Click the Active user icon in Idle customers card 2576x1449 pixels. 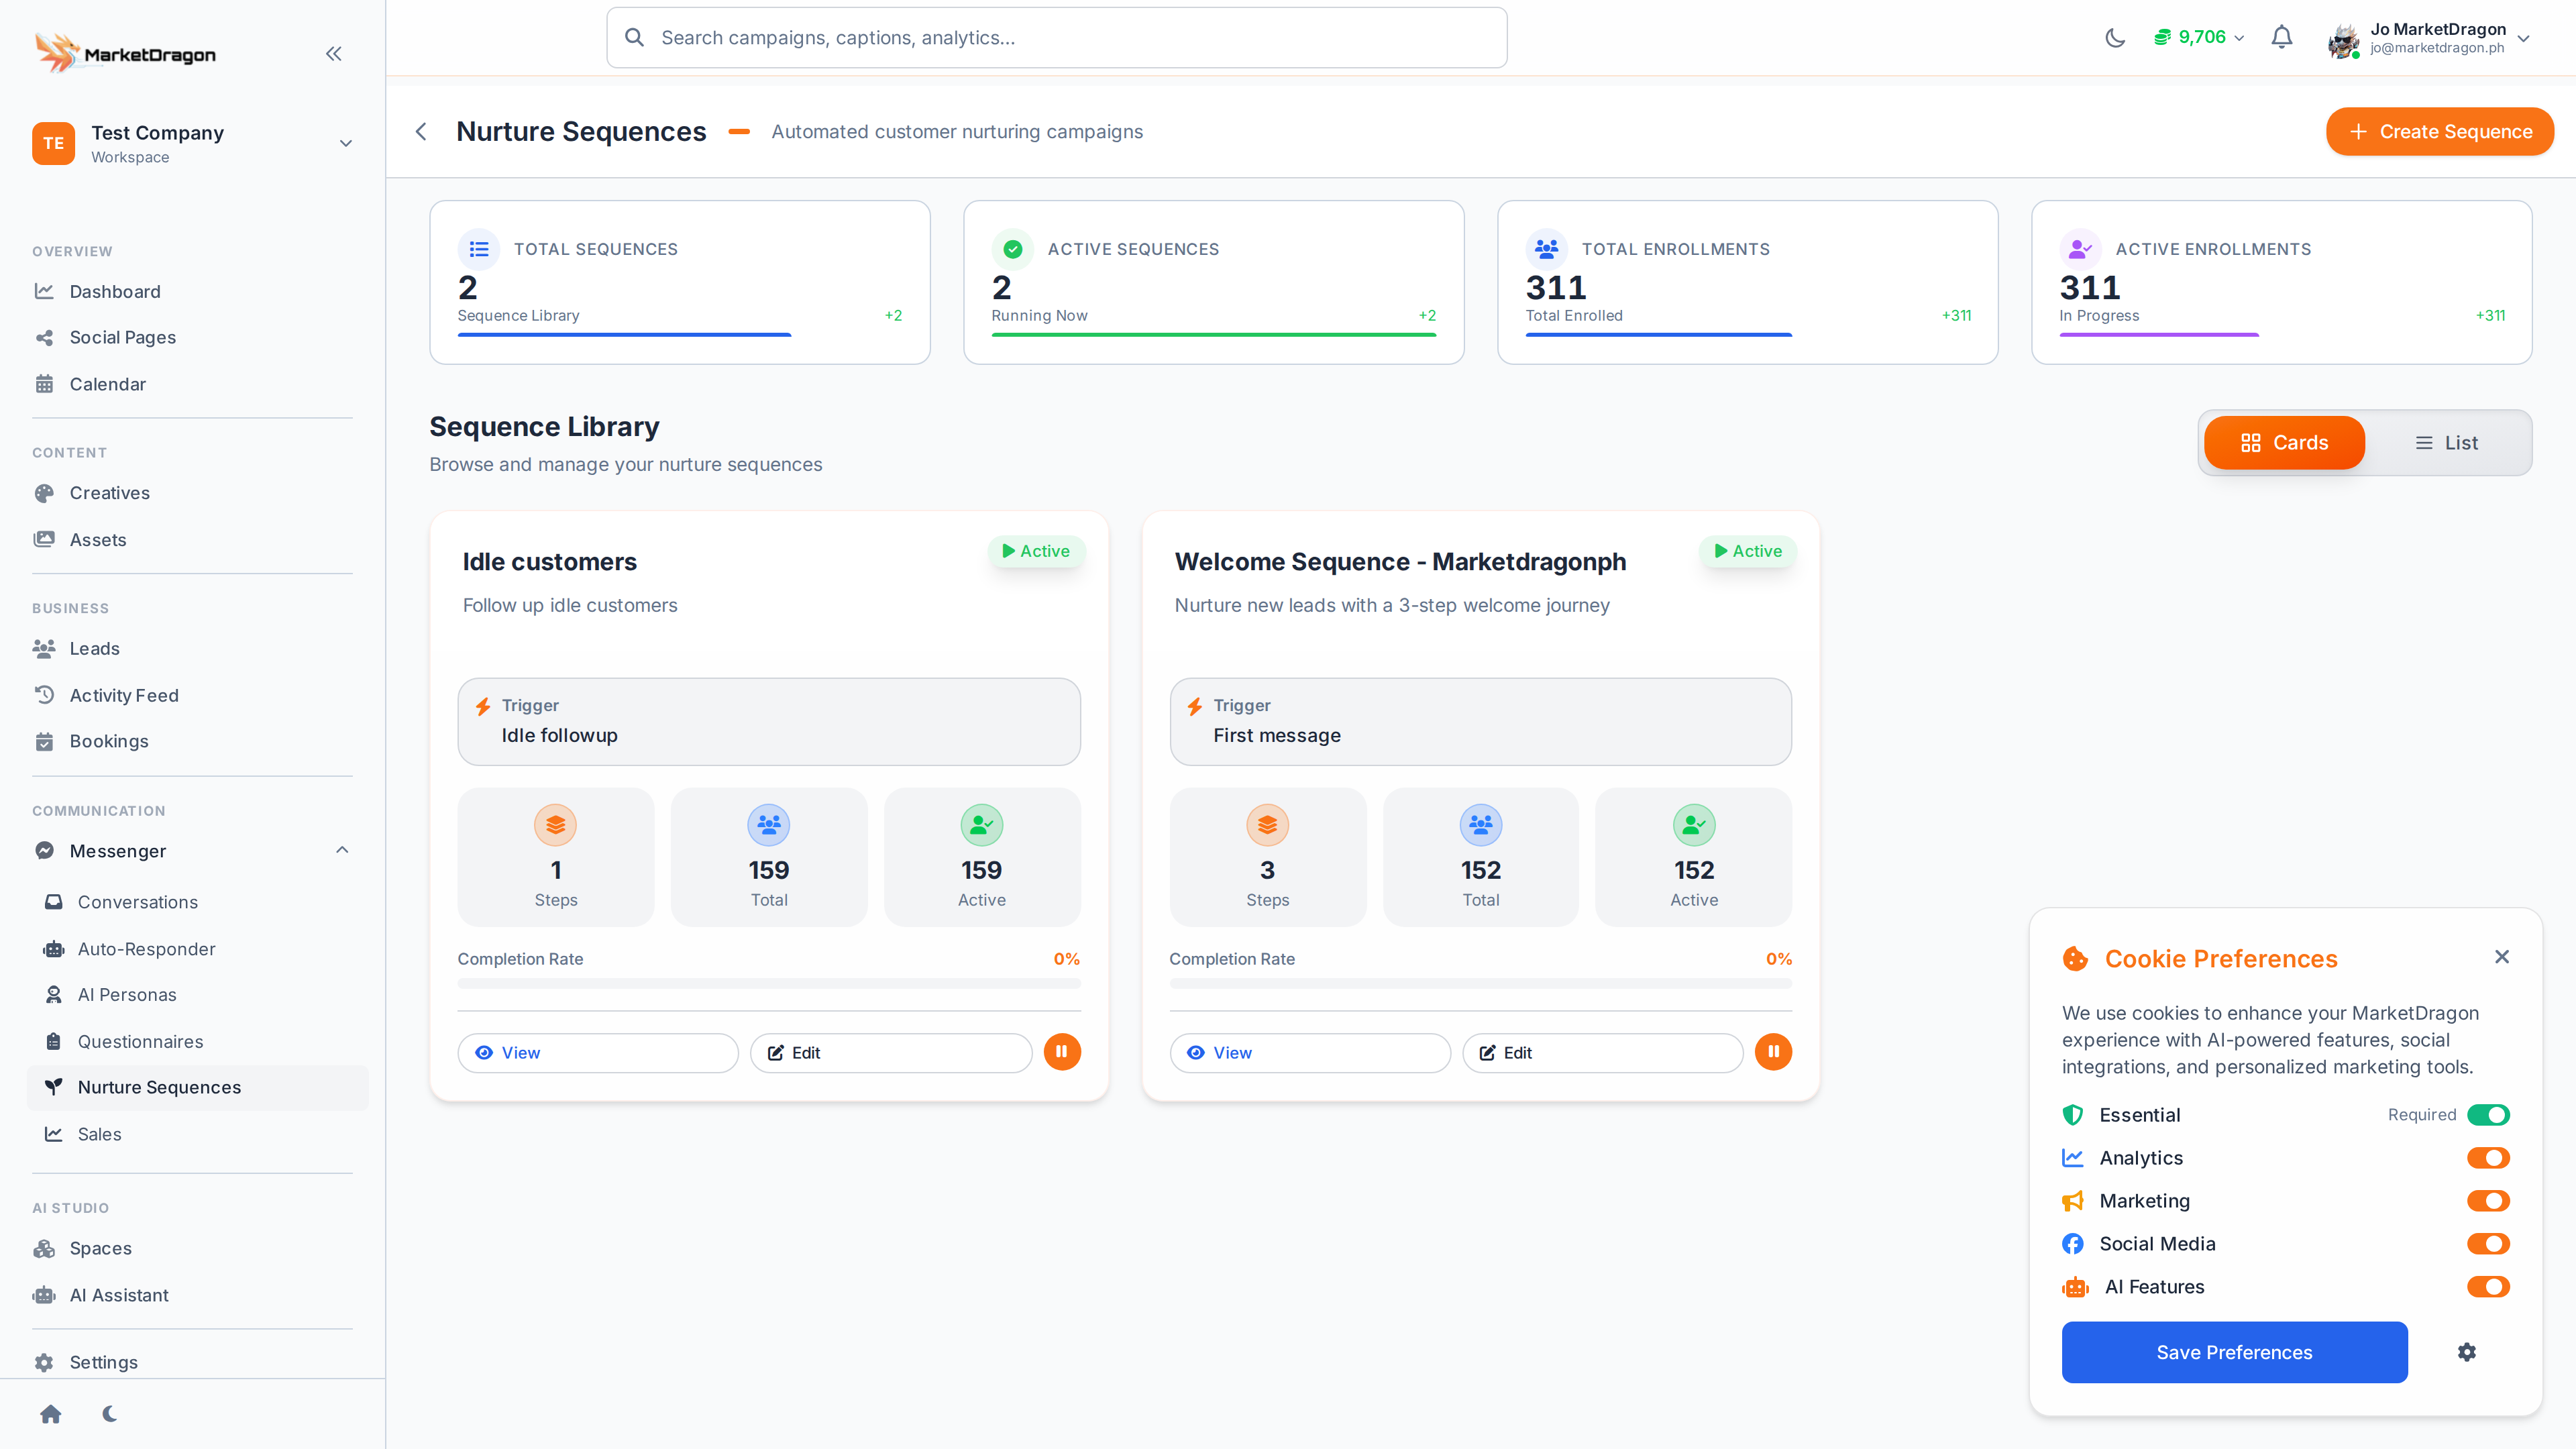coord(982,825)
